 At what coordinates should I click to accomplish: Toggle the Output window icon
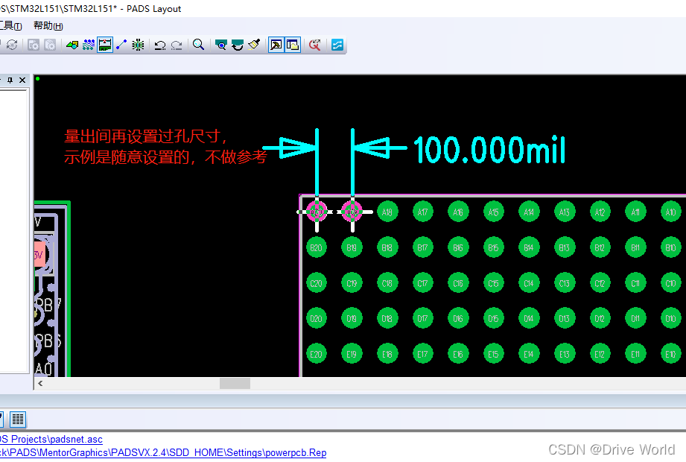pyautogui.click(x=276, y=45)
